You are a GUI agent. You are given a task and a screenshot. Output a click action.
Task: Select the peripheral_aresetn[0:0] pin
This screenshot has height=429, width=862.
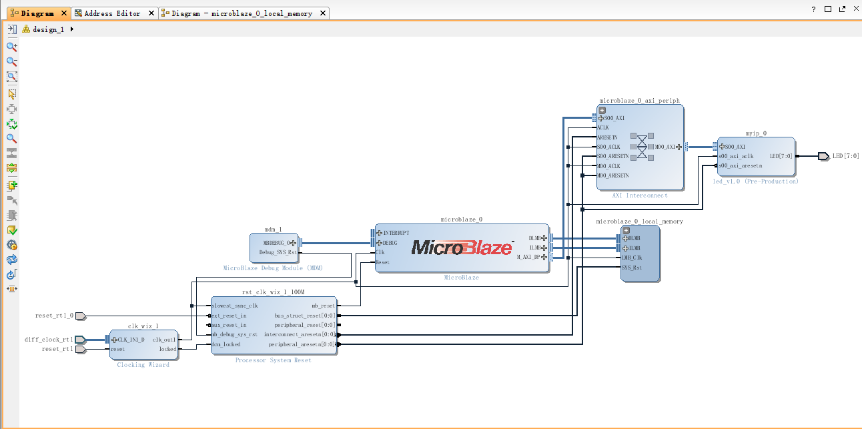pos(302,344)
